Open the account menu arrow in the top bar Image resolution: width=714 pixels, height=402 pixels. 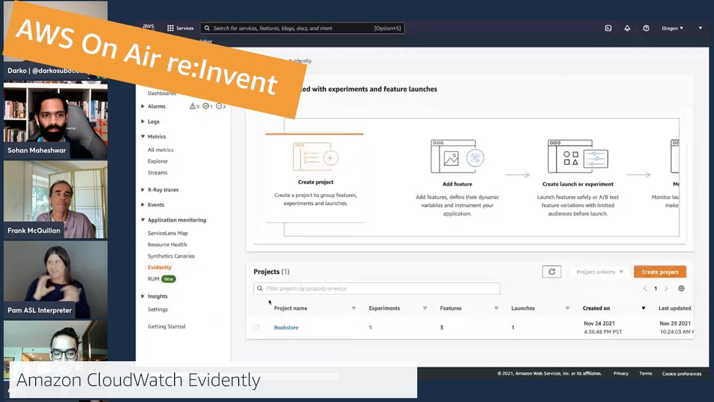[x=700, y=28]
